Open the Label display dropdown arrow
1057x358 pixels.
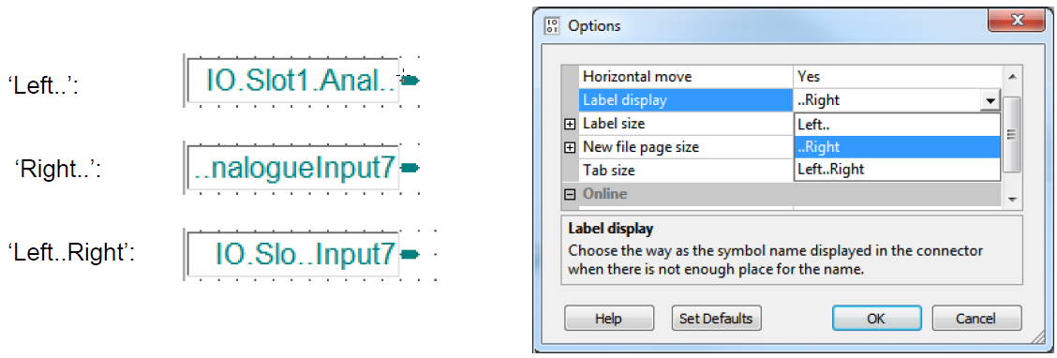click(990, 101)
